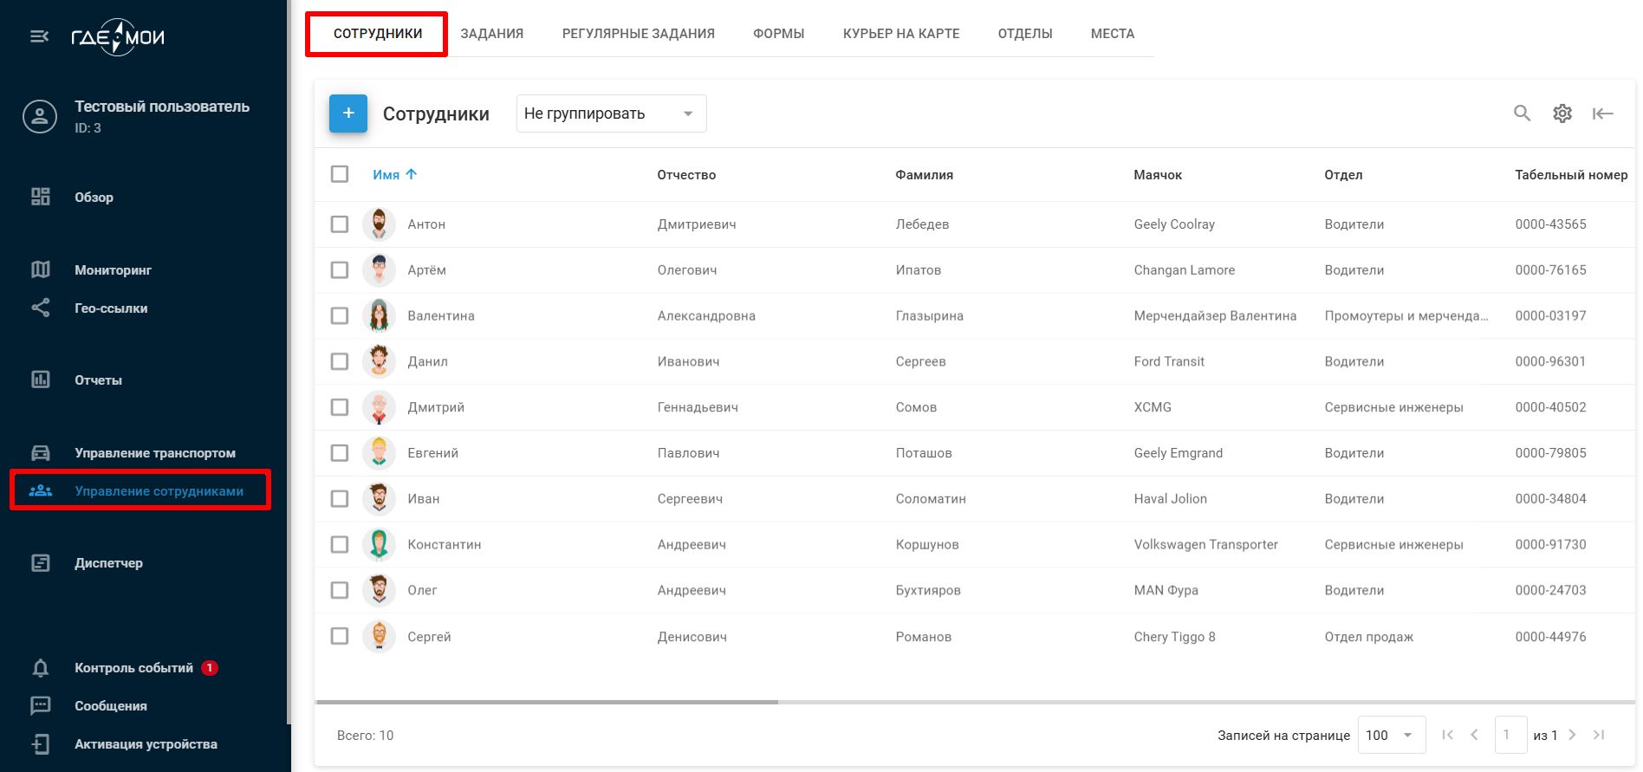Open the Курьер на карте tab

click(900, 34)
